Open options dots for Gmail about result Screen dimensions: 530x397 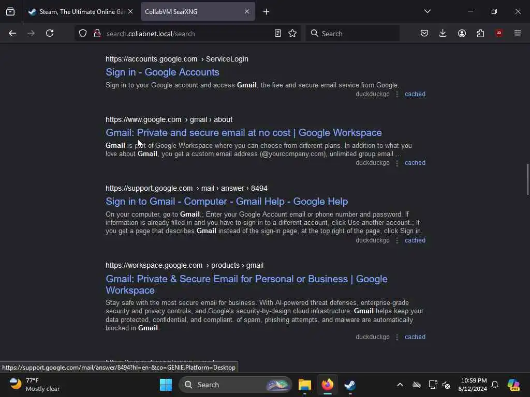click(397, 163)
